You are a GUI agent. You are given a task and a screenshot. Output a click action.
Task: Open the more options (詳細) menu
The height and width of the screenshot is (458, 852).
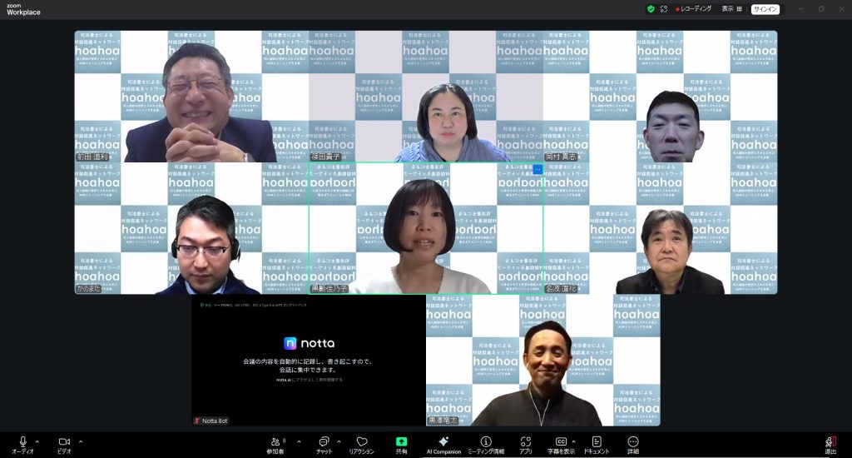[x=633, y=442]
